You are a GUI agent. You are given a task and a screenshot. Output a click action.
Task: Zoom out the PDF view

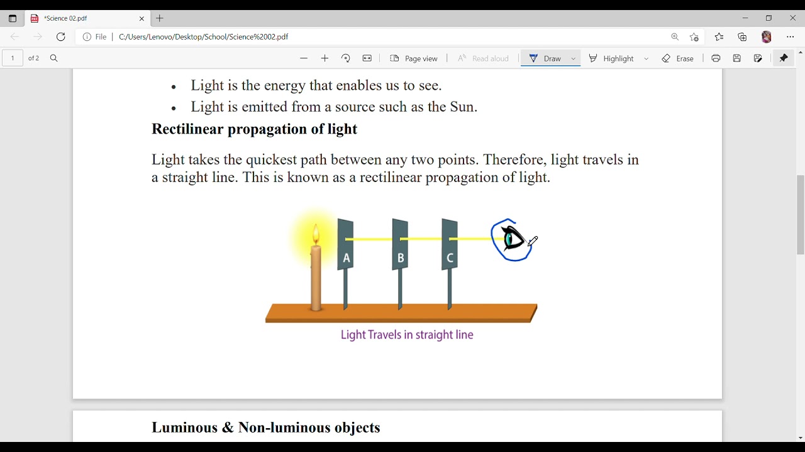(x=304, y=58)
